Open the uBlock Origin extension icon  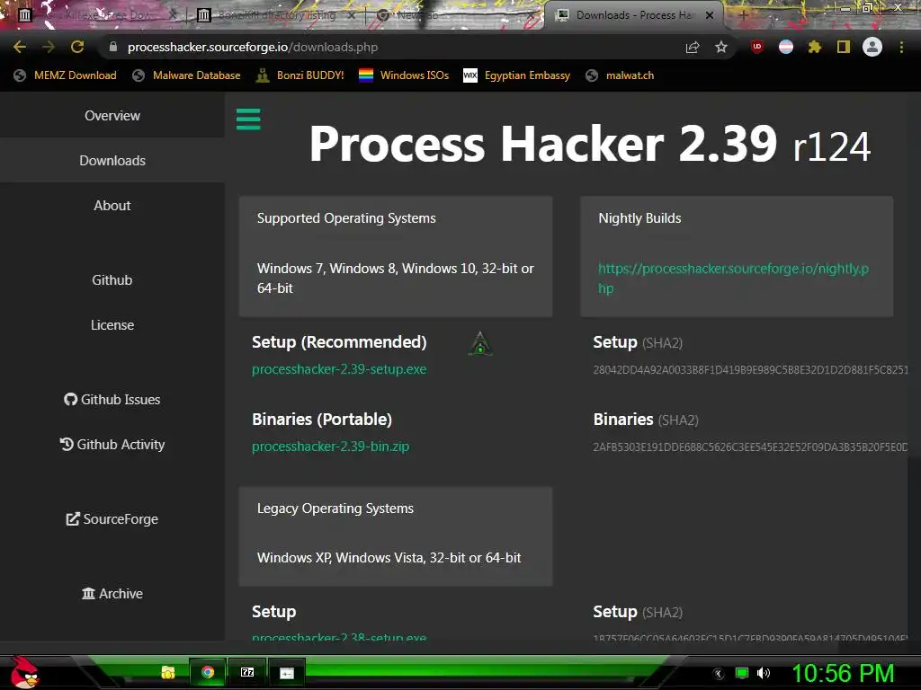[x=757, y=47]
